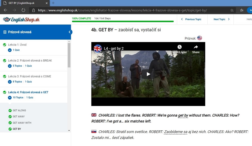The width and height of the screenshot is (252, 146).
Task: Click the video Share arrow icon
Action: [x=196, y=47]
